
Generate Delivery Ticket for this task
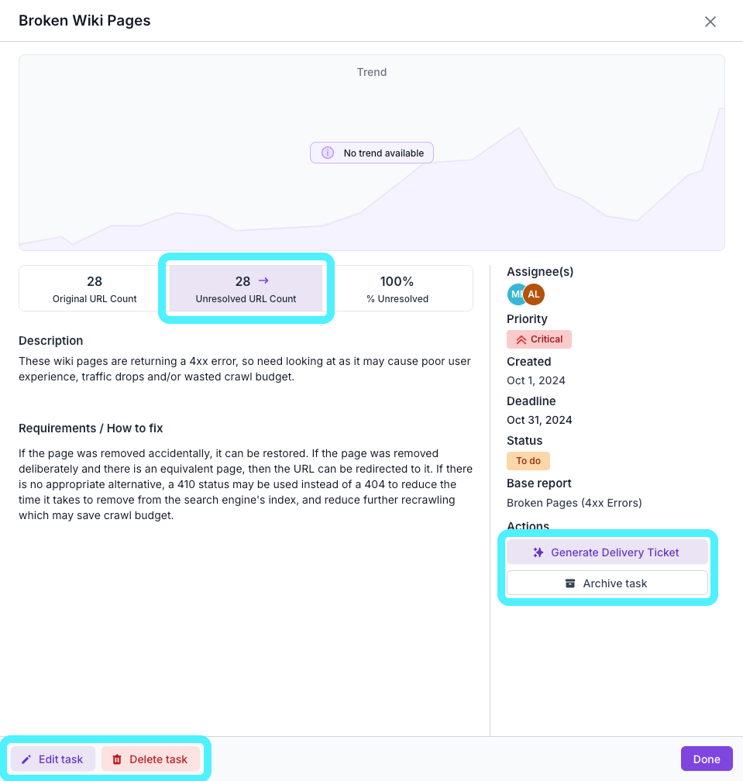tap(607, 552)
